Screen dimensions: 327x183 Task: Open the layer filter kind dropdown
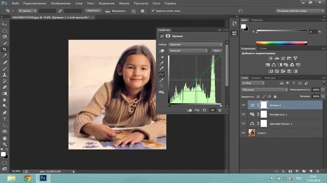253,83
